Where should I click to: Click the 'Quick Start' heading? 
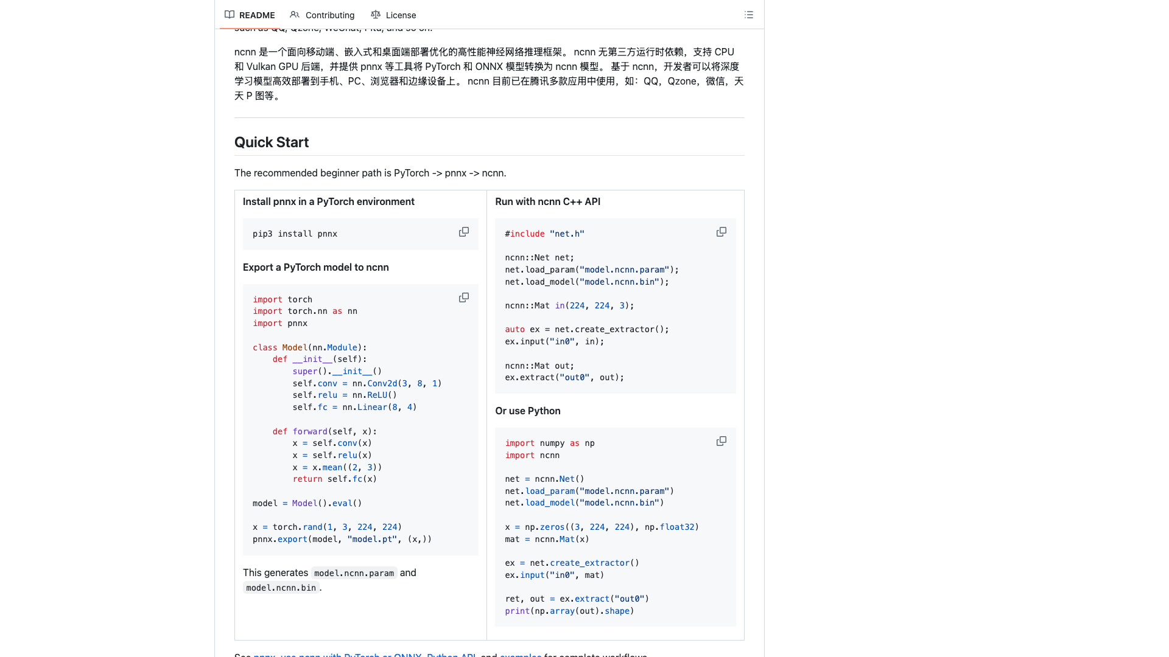coord(272,142)
